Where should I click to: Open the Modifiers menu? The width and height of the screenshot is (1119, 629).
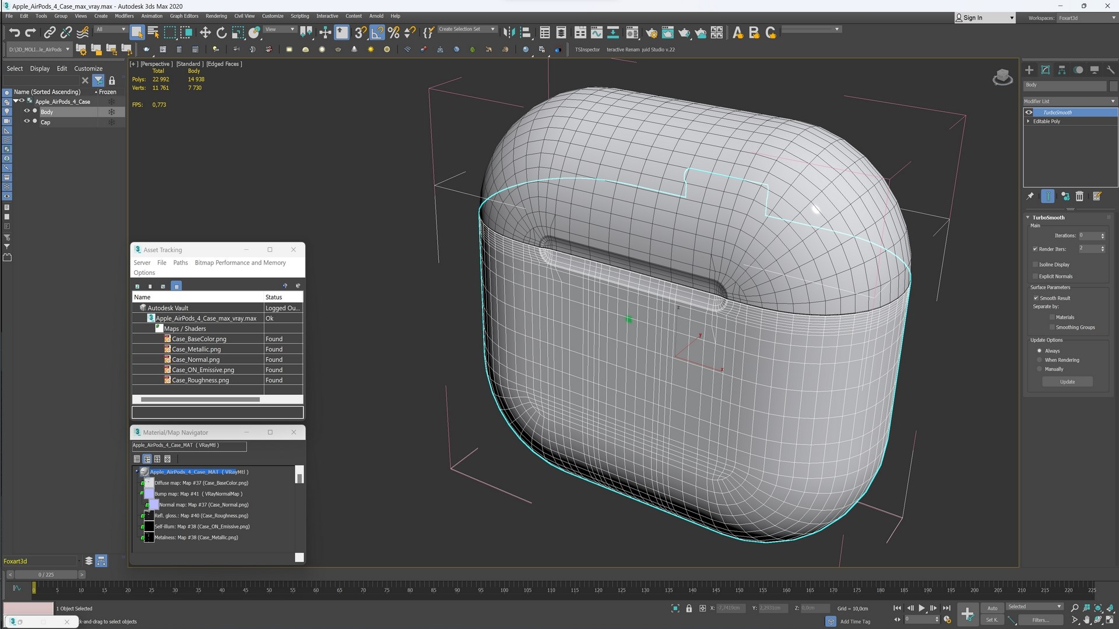pos(124,16)
